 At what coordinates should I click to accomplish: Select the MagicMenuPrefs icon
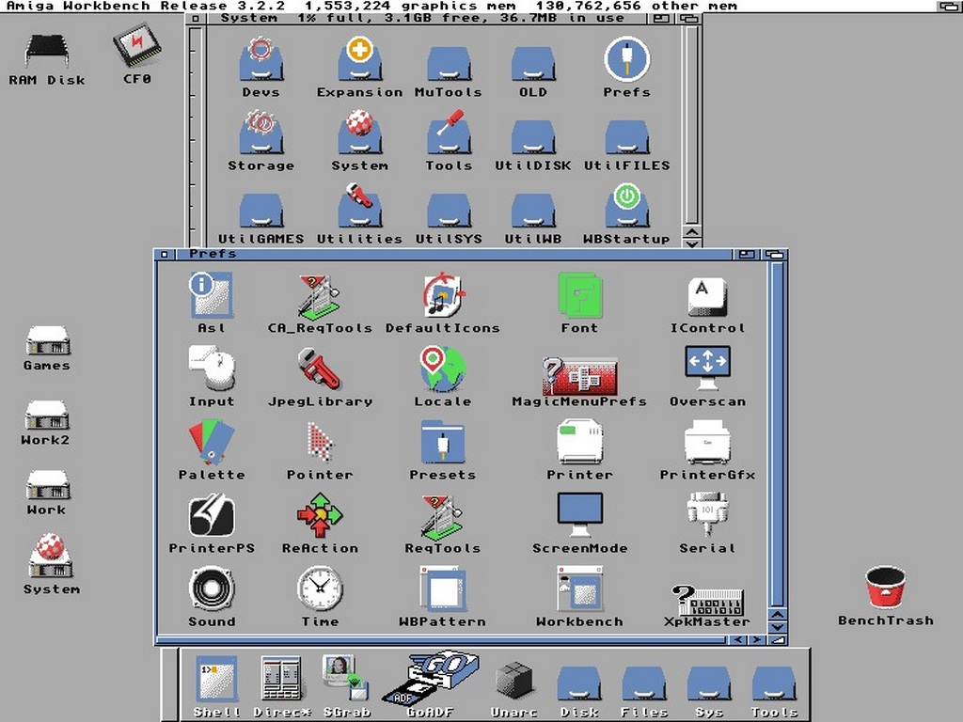pos(579,376)
